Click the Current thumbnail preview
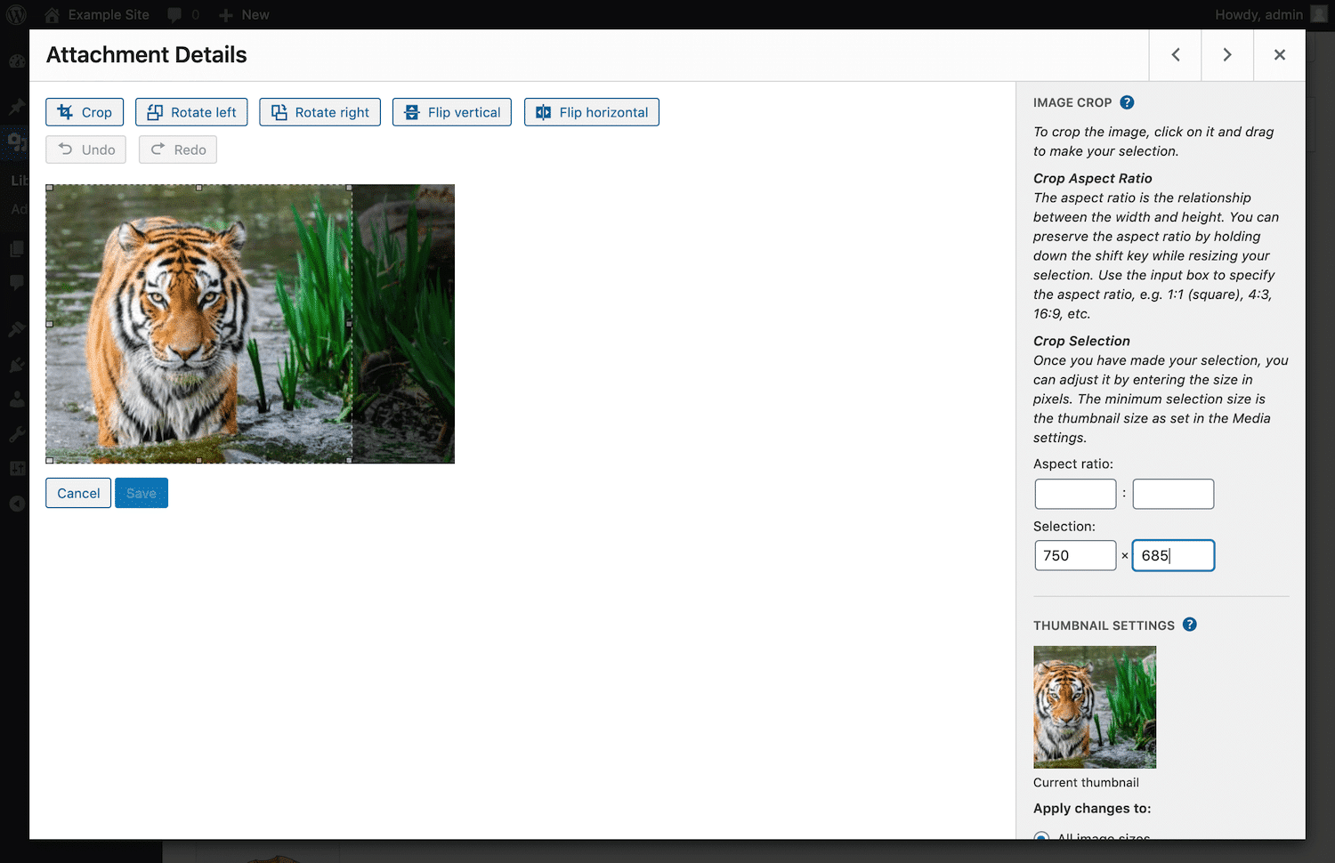The image size is (1335, 863). tap(1095, 706)
